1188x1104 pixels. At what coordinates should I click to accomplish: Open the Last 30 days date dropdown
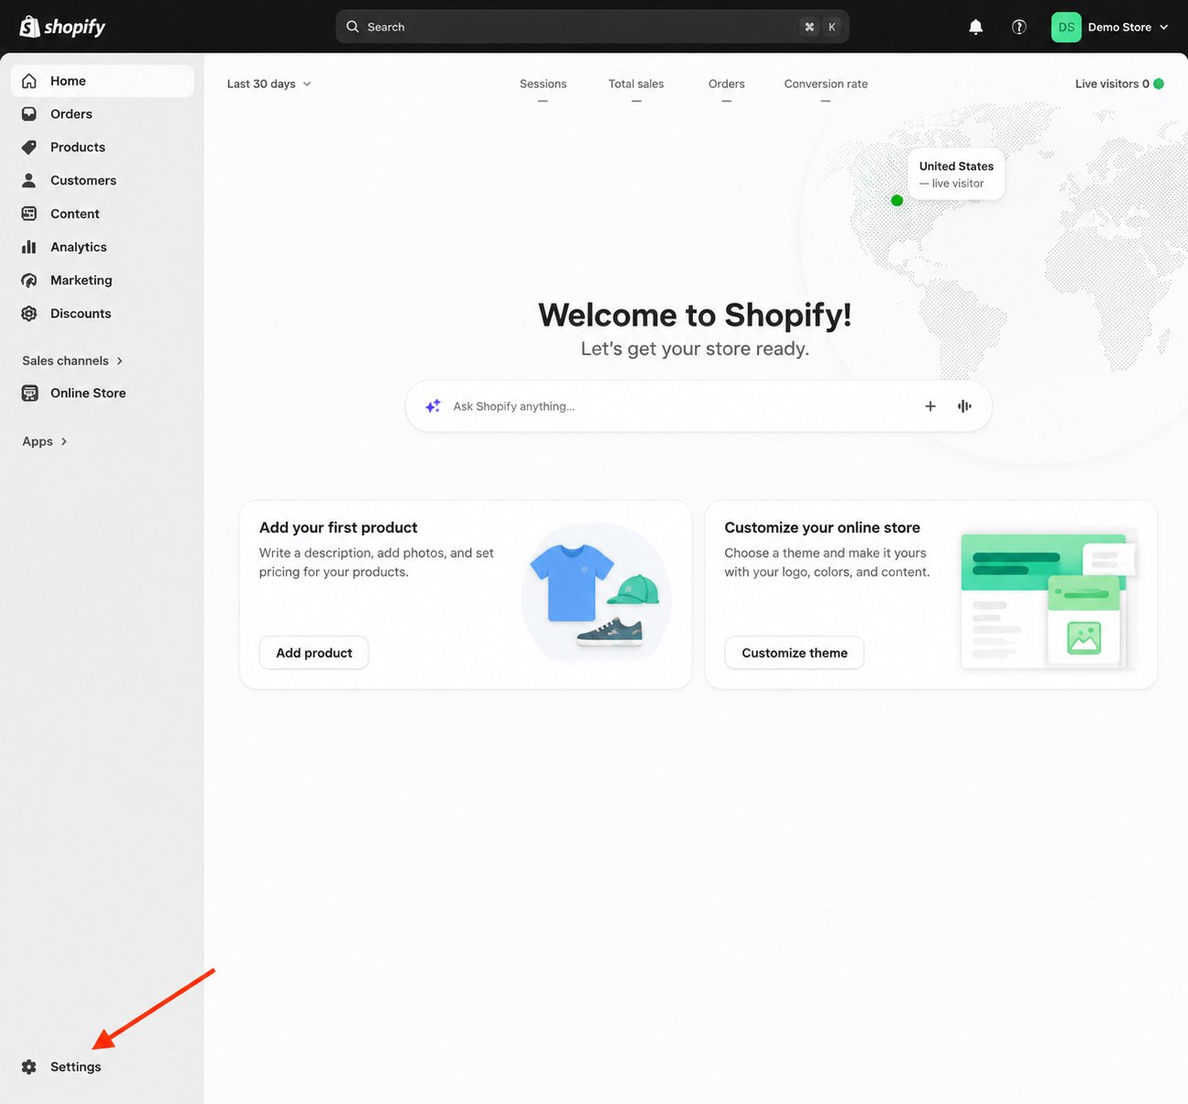[269, 84]
